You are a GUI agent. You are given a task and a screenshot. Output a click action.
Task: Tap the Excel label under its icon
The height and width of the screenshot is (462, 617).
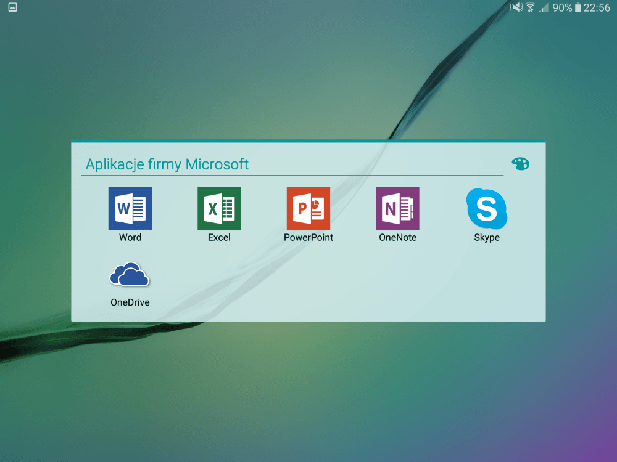(219, 237)
